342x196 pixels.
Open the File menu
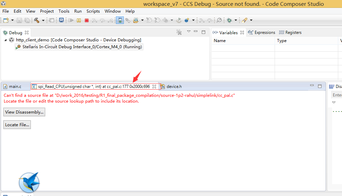pyautogui.click(x=6, y=11)
